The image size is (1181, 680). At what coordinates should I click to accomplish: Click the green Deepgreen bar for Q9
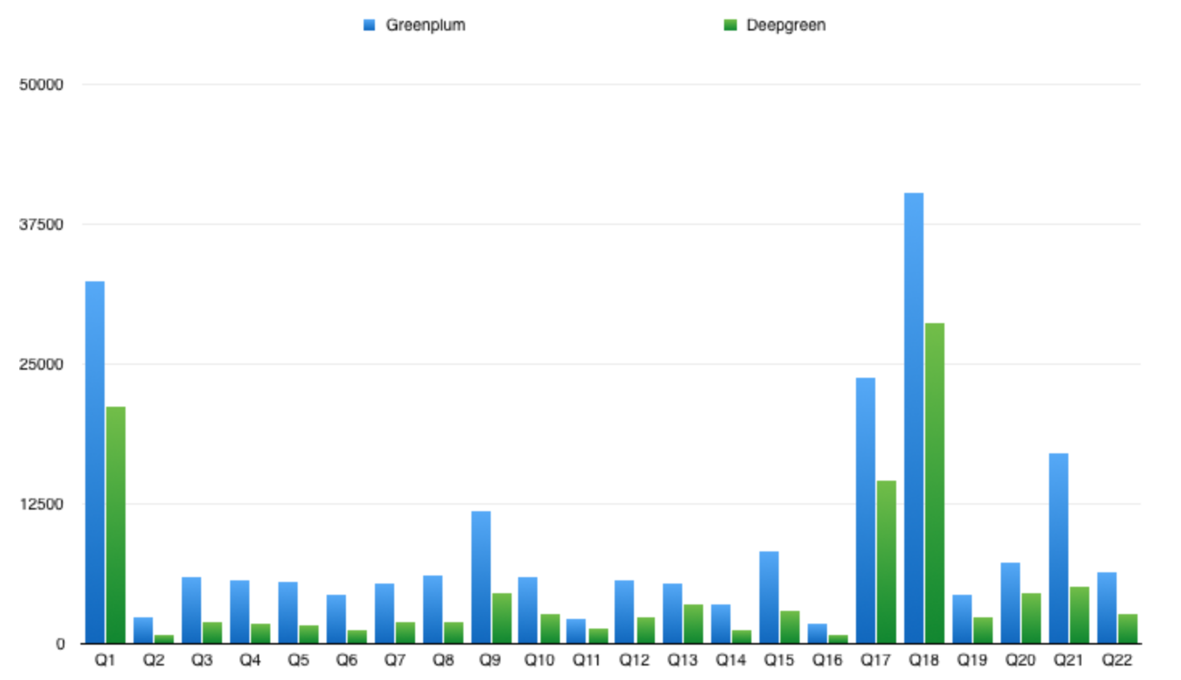pos(502,618)
